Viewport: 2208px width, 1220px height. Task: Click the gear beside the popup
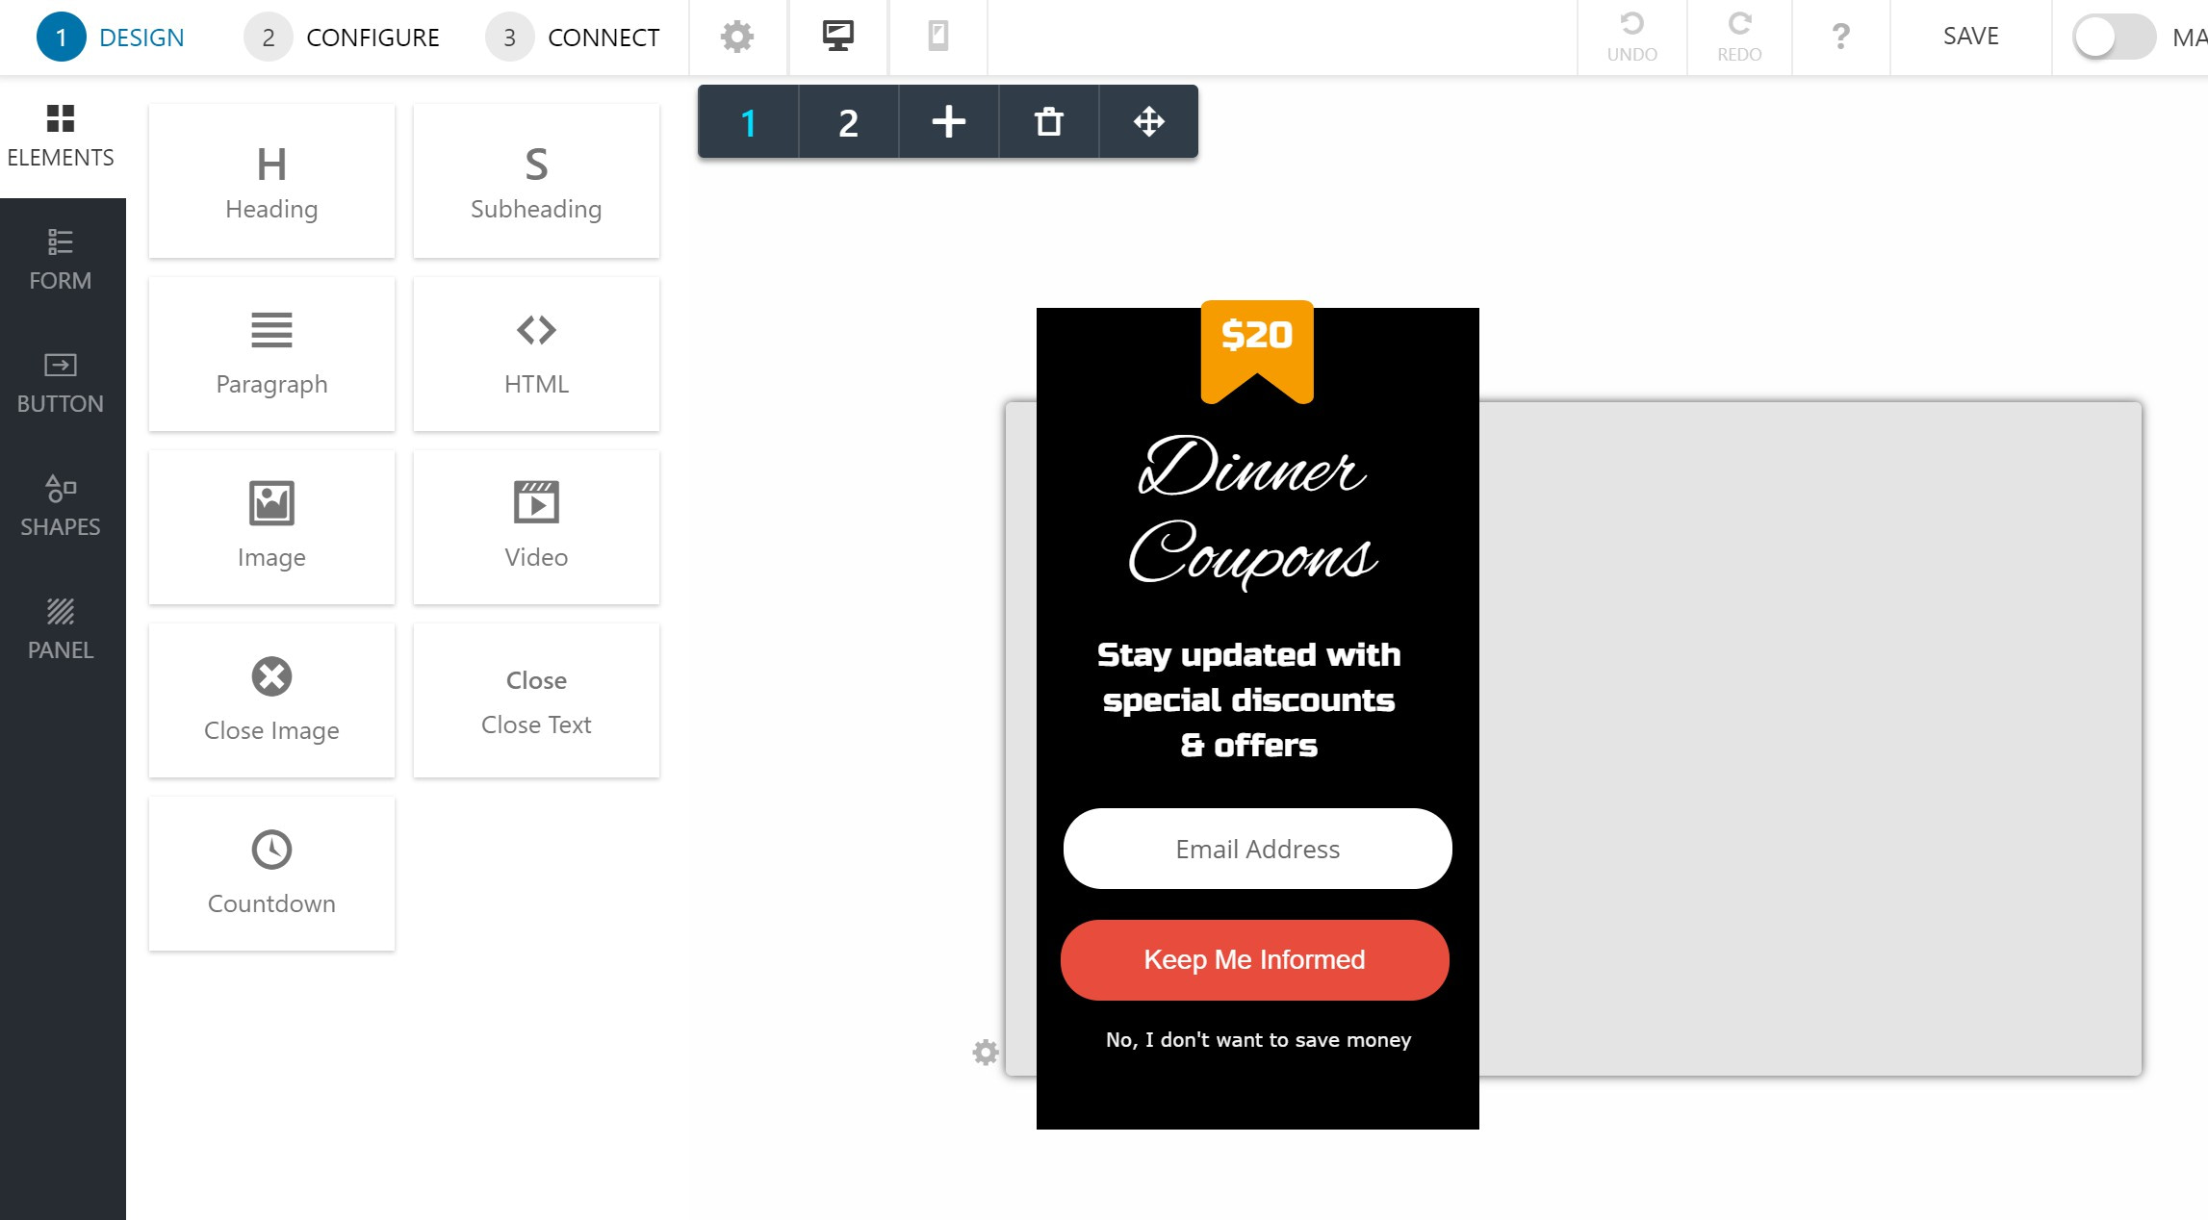point(985,1053)
